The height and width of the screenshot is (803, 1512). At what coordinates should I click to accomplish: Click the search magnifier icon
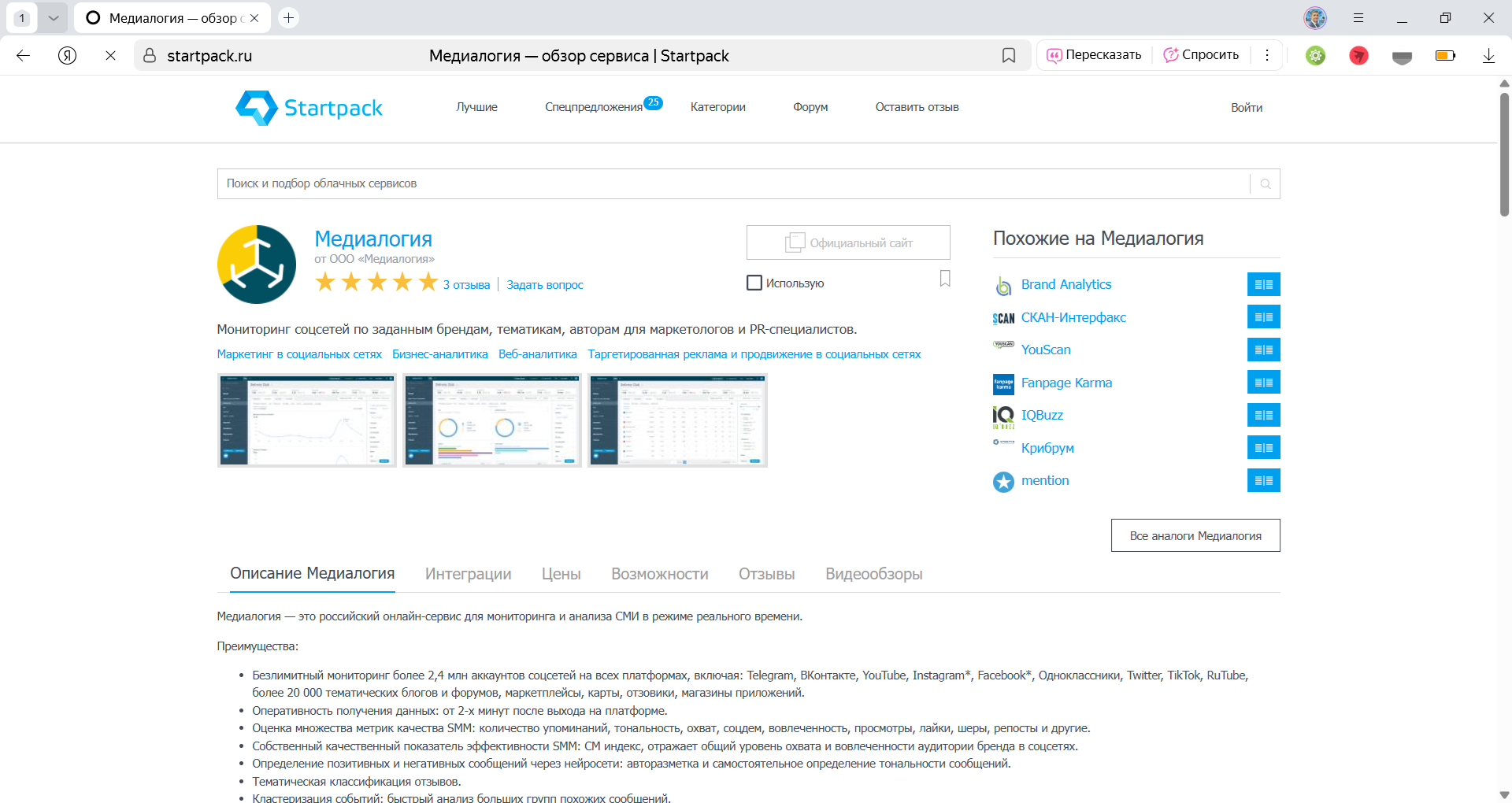tap(1265, 184)
